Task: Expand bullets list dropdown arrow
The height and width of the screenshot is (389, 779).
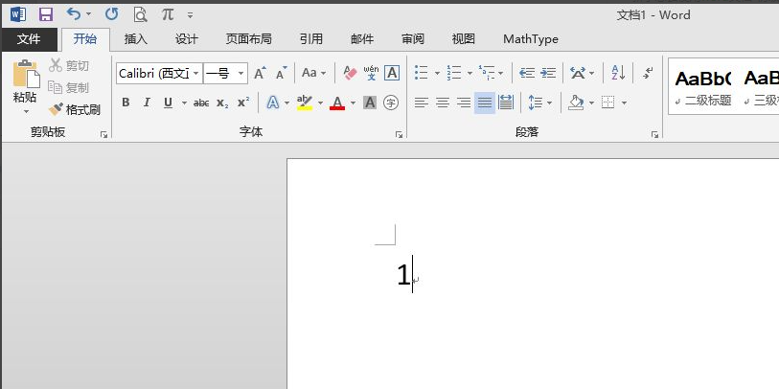Action: 437,74
